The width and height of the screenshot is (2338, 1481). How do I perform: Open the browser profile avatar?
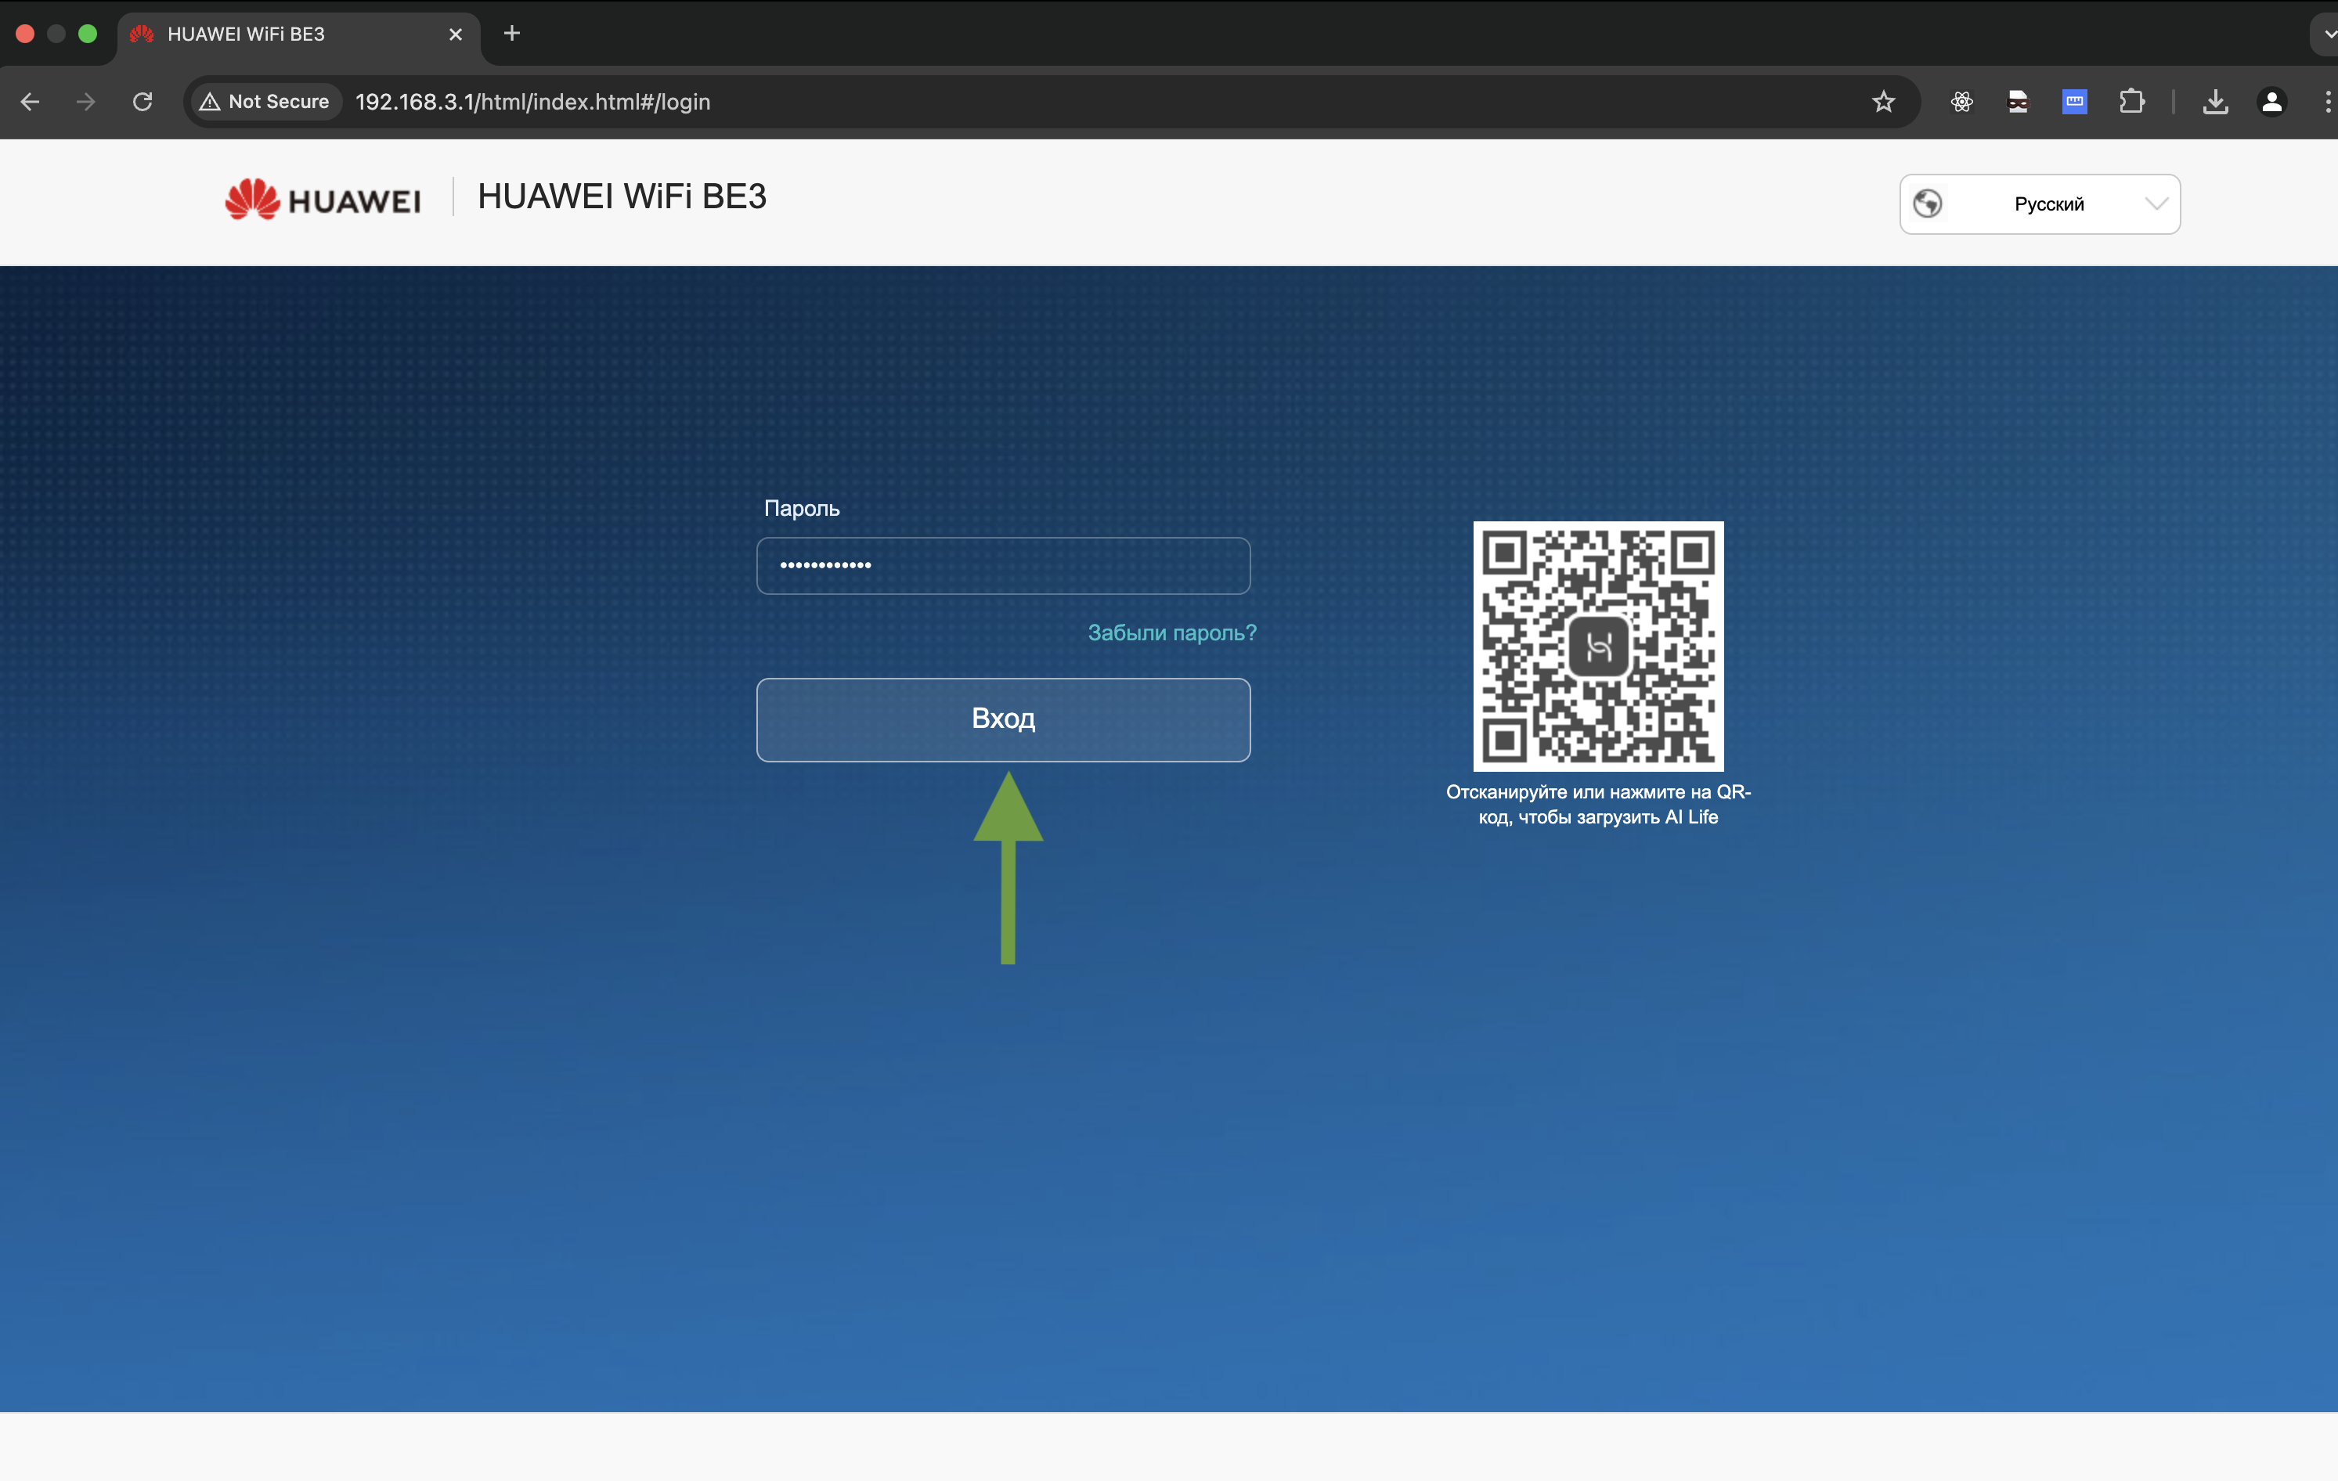point(2272,102)
